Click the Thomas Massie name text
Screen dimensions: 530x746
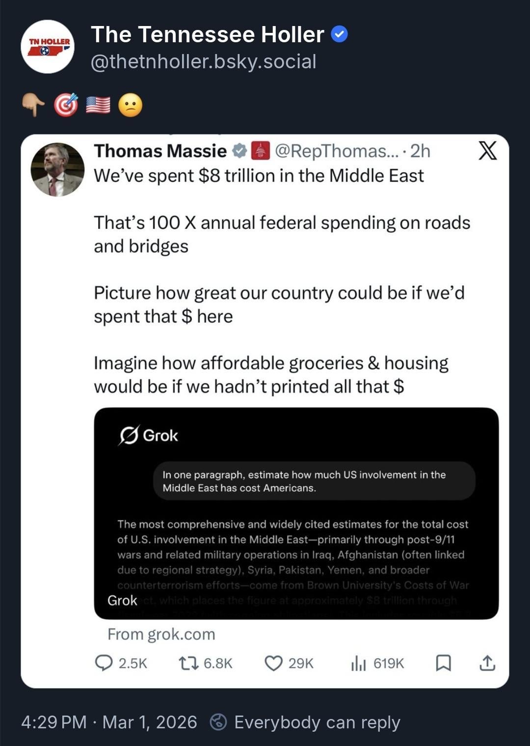click(x=160, y=151)
